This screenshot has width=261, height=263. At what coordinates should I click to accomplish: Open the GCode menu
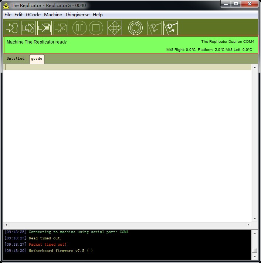coord(33,15)
